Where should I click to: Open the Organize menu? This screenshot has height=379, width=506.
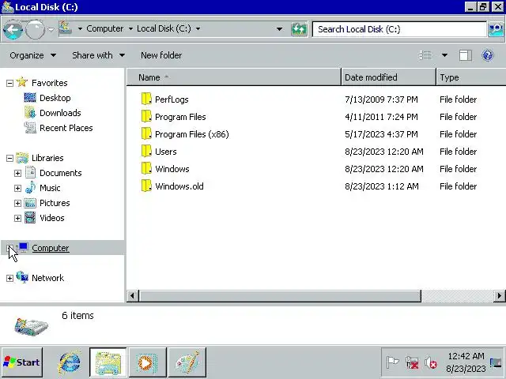coord(33,55)
